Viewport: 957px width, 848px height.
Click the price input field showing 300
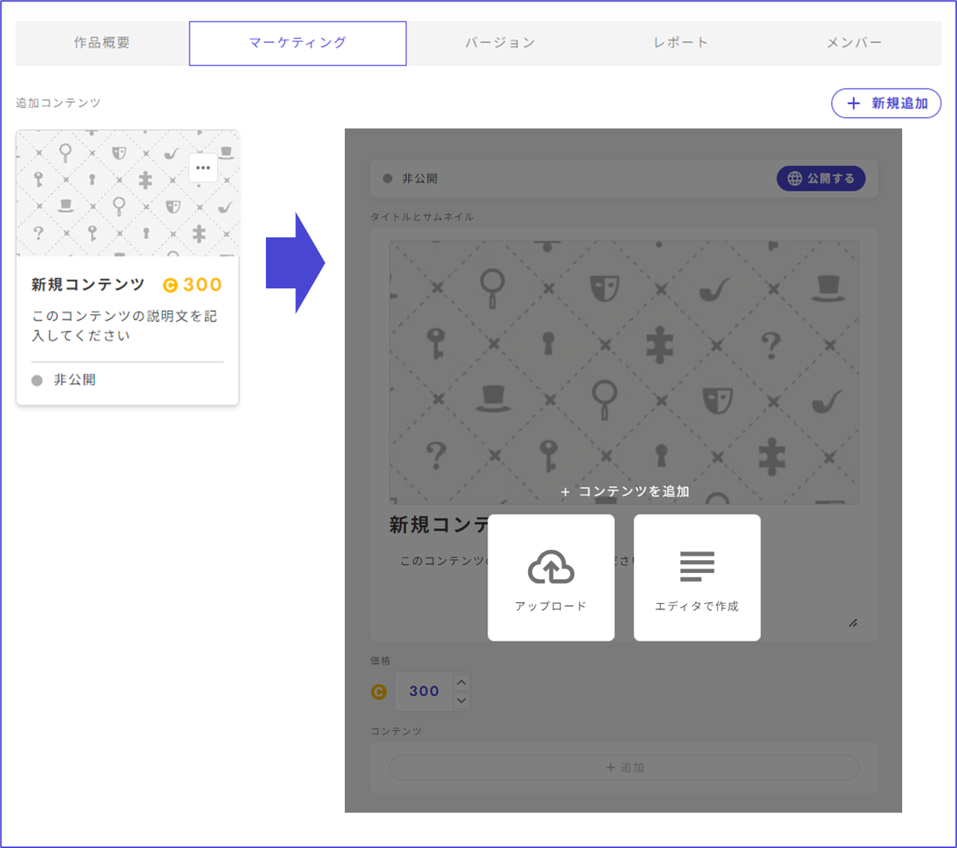point(424,692)
